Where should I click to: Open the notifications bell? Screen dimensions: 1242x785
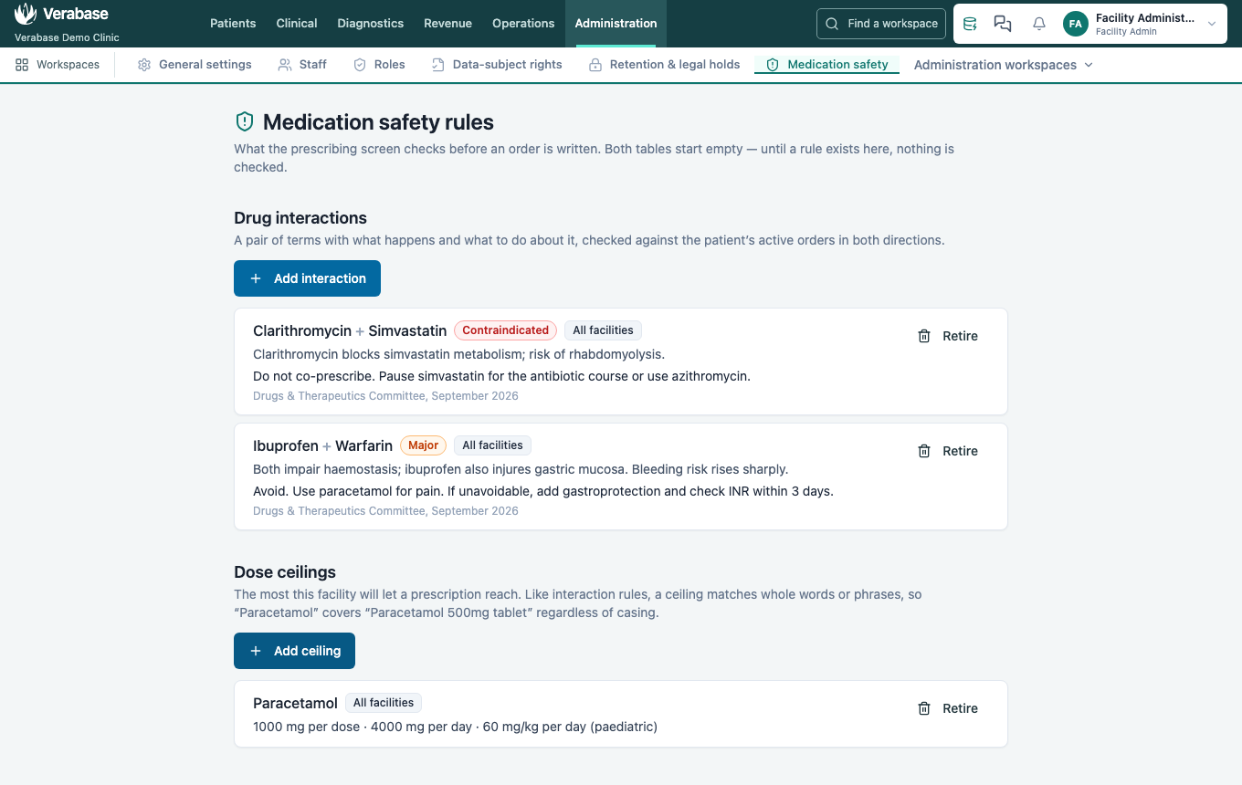[1039, 24]
